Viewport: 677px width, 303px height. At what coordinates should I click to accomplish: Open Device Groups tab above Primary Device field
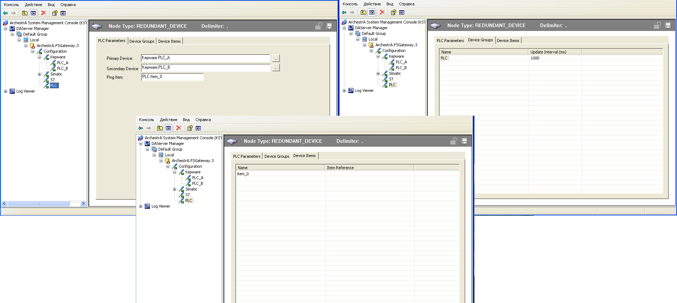(142, 41)
